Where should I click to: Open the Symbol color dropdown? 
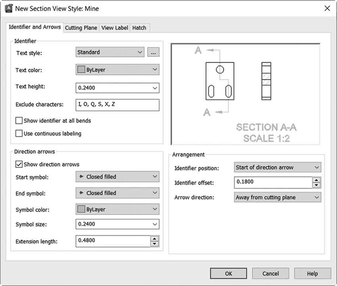117,209
